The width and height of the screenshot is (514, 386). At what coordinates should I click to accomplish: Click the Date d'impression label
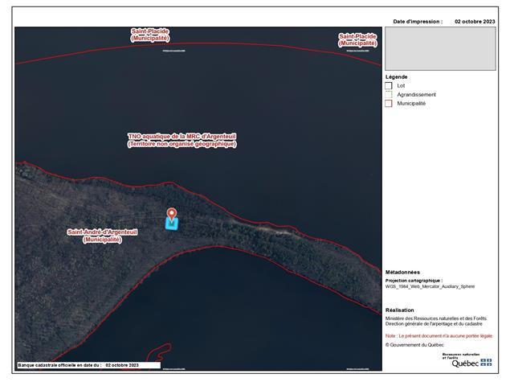418,22
